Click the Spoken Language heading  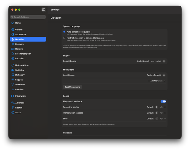click(72, 26)
